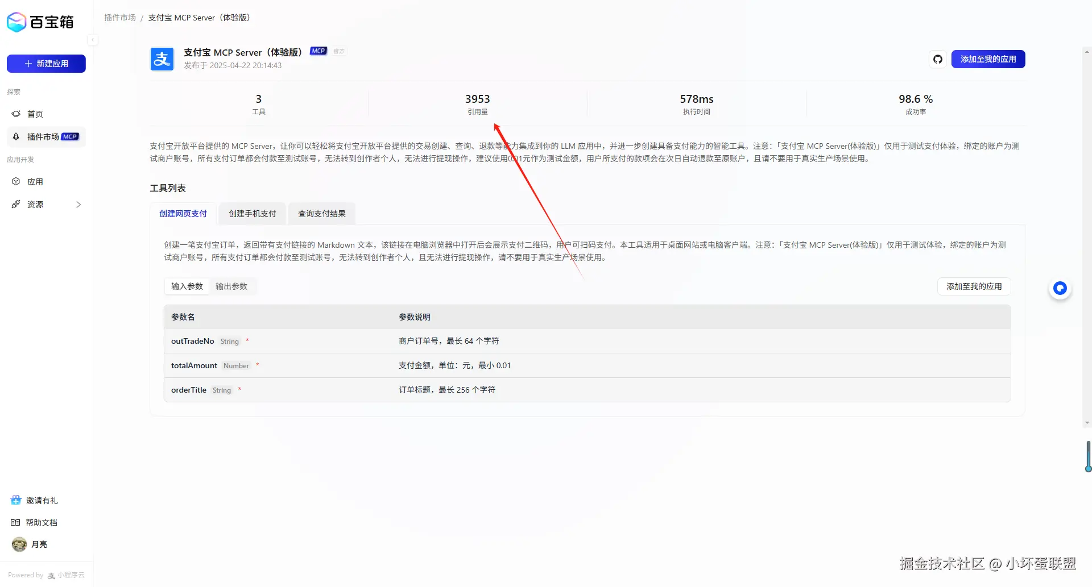Open the blue floating assistant button
The image size is (1092, 587).
point(1060,288)
